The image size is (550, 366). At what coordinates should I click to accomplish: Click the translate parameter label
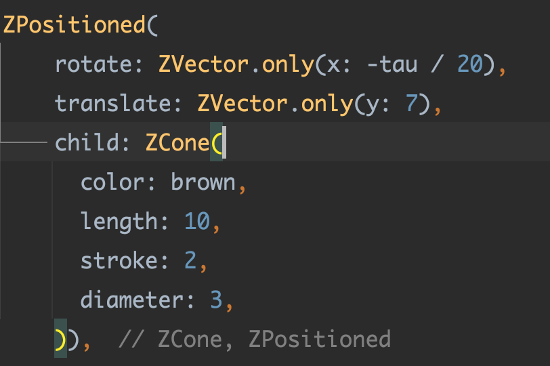click(114, 104)
